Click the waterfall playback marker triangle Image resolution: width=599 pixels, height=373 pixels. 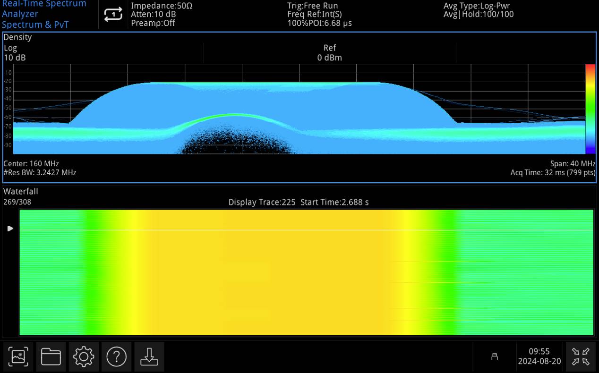(x=10, y=229)
